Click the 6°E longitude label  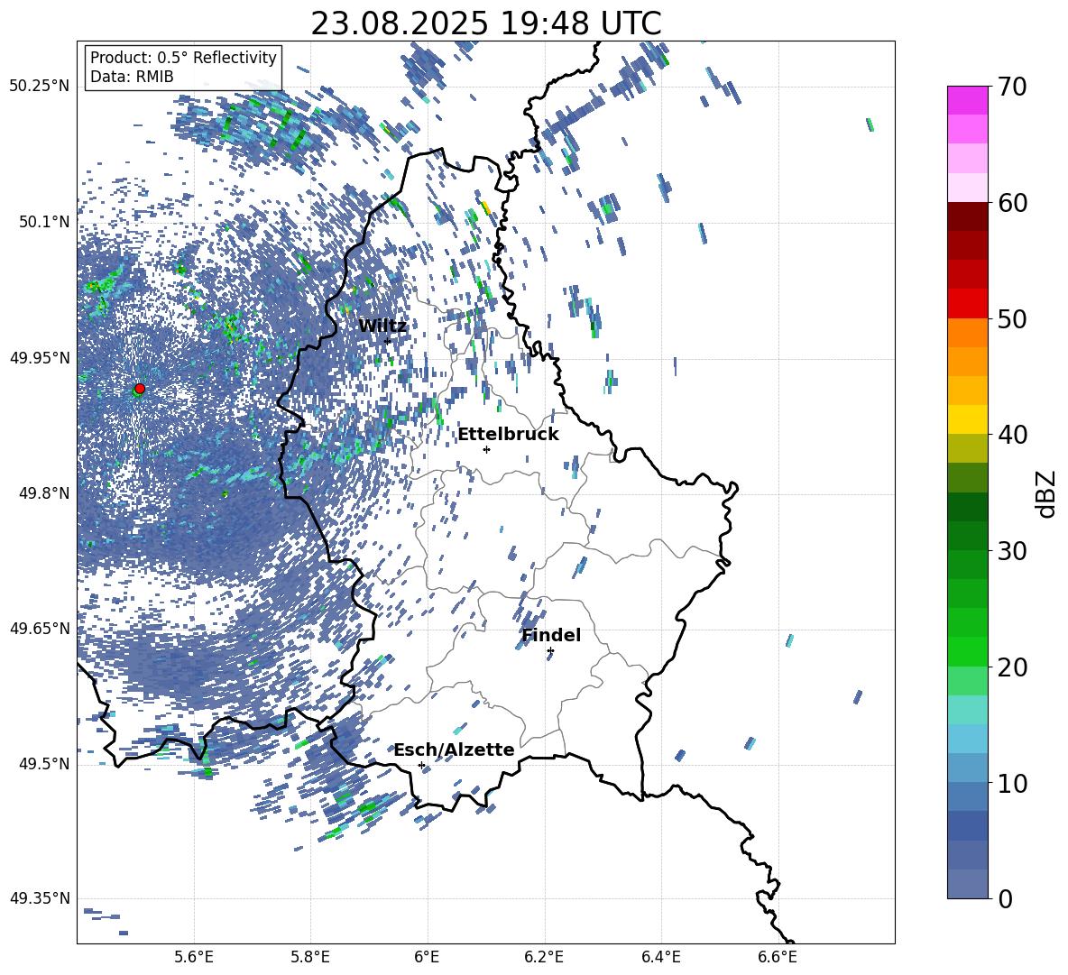click(427, 957)
